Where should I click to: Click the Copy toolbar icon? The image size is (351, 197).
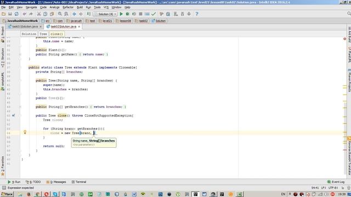[45, 14]
